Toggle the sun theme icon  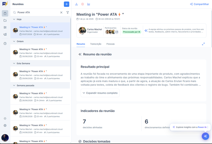pos(5,118)
